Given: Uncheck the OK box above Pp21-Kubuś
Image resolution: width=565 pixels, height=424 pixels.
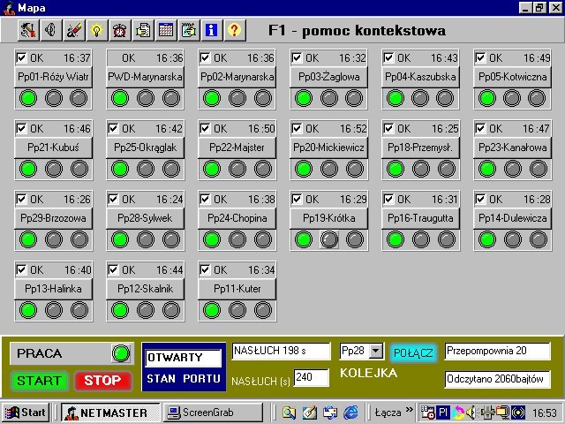Looking at the screenshot, I should (x=21, y=128).
